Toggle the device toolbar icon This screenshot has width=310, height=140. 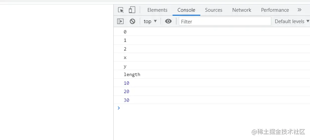pyautogui.click(x=132, y=10)
